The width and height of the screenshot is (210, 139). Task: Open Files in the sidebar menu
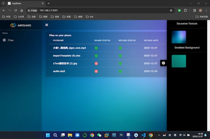click(x=10, y=40)
